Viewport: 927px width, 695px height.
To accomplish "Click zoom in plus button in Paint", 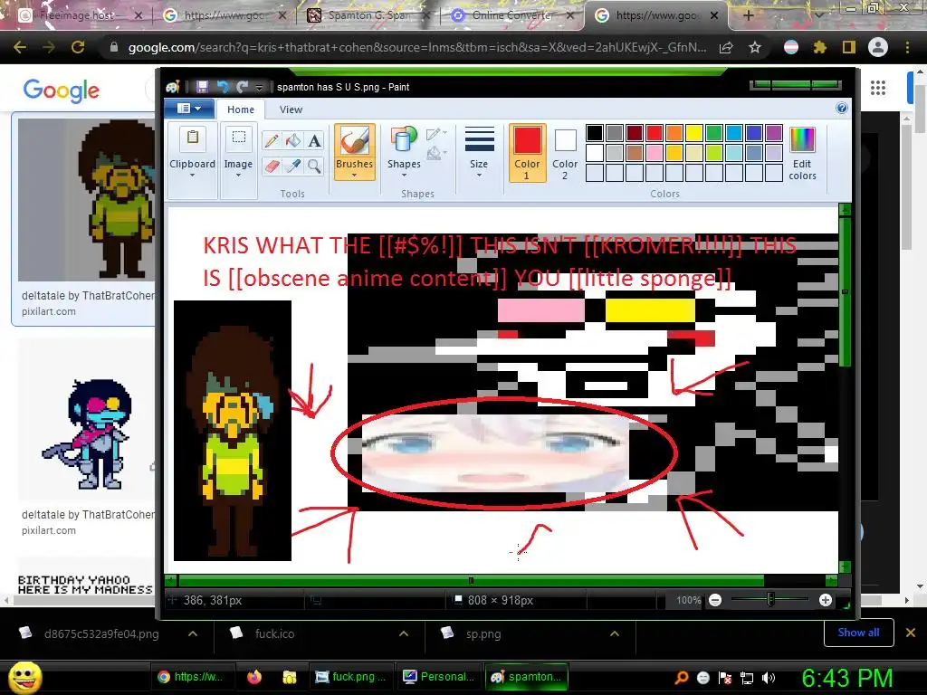I will (x=826, y=601).
